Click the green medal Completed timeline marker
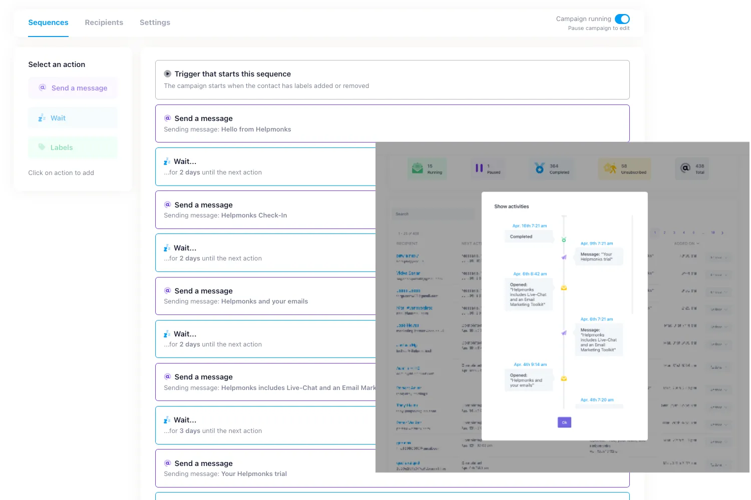Screen dimensions: 751x500 point(564,240)
